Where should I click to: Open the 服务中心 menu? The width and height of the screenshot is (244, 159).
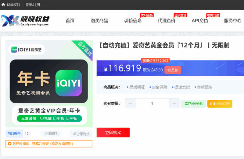point(233,21)
